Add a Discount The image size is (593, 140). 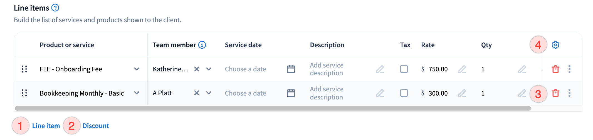[96, 126]
